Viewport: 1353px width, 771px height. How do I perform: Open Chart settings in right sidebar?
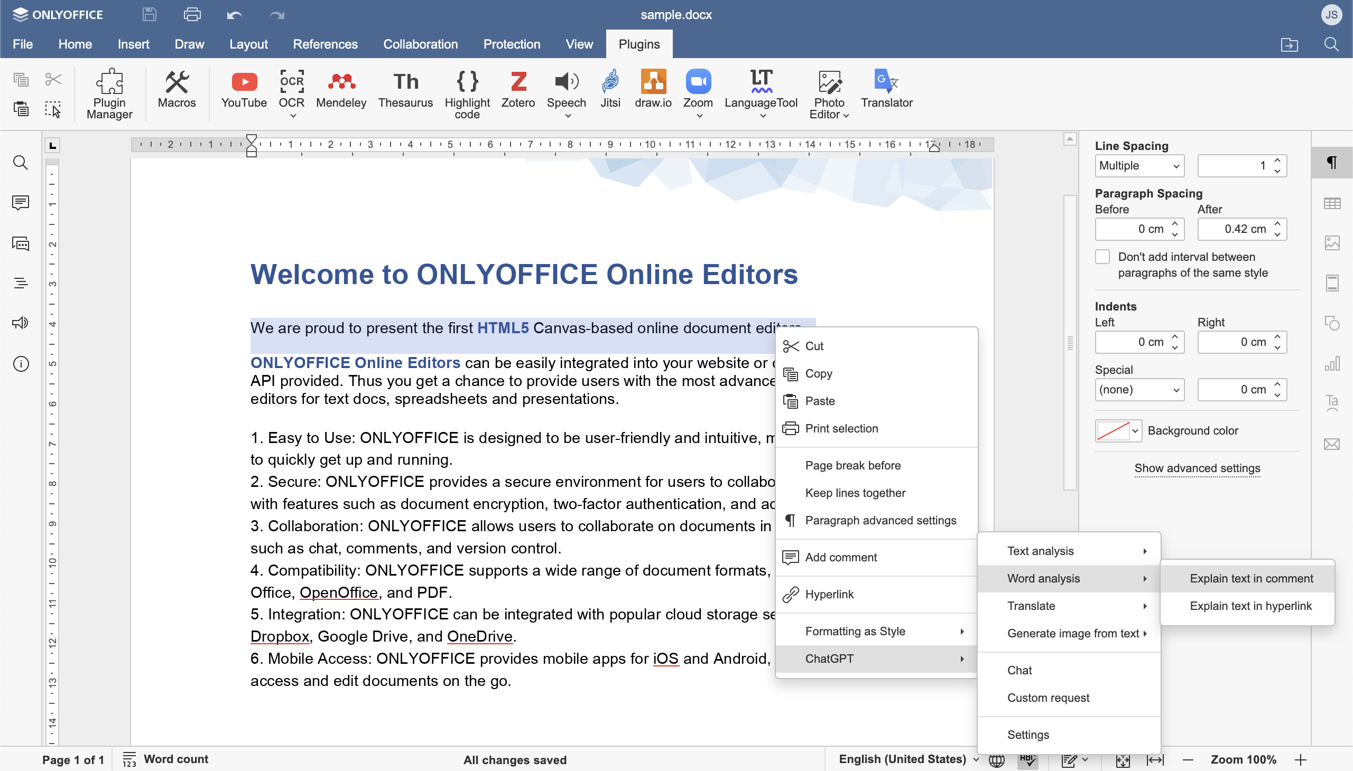[x=1331, y=364]
